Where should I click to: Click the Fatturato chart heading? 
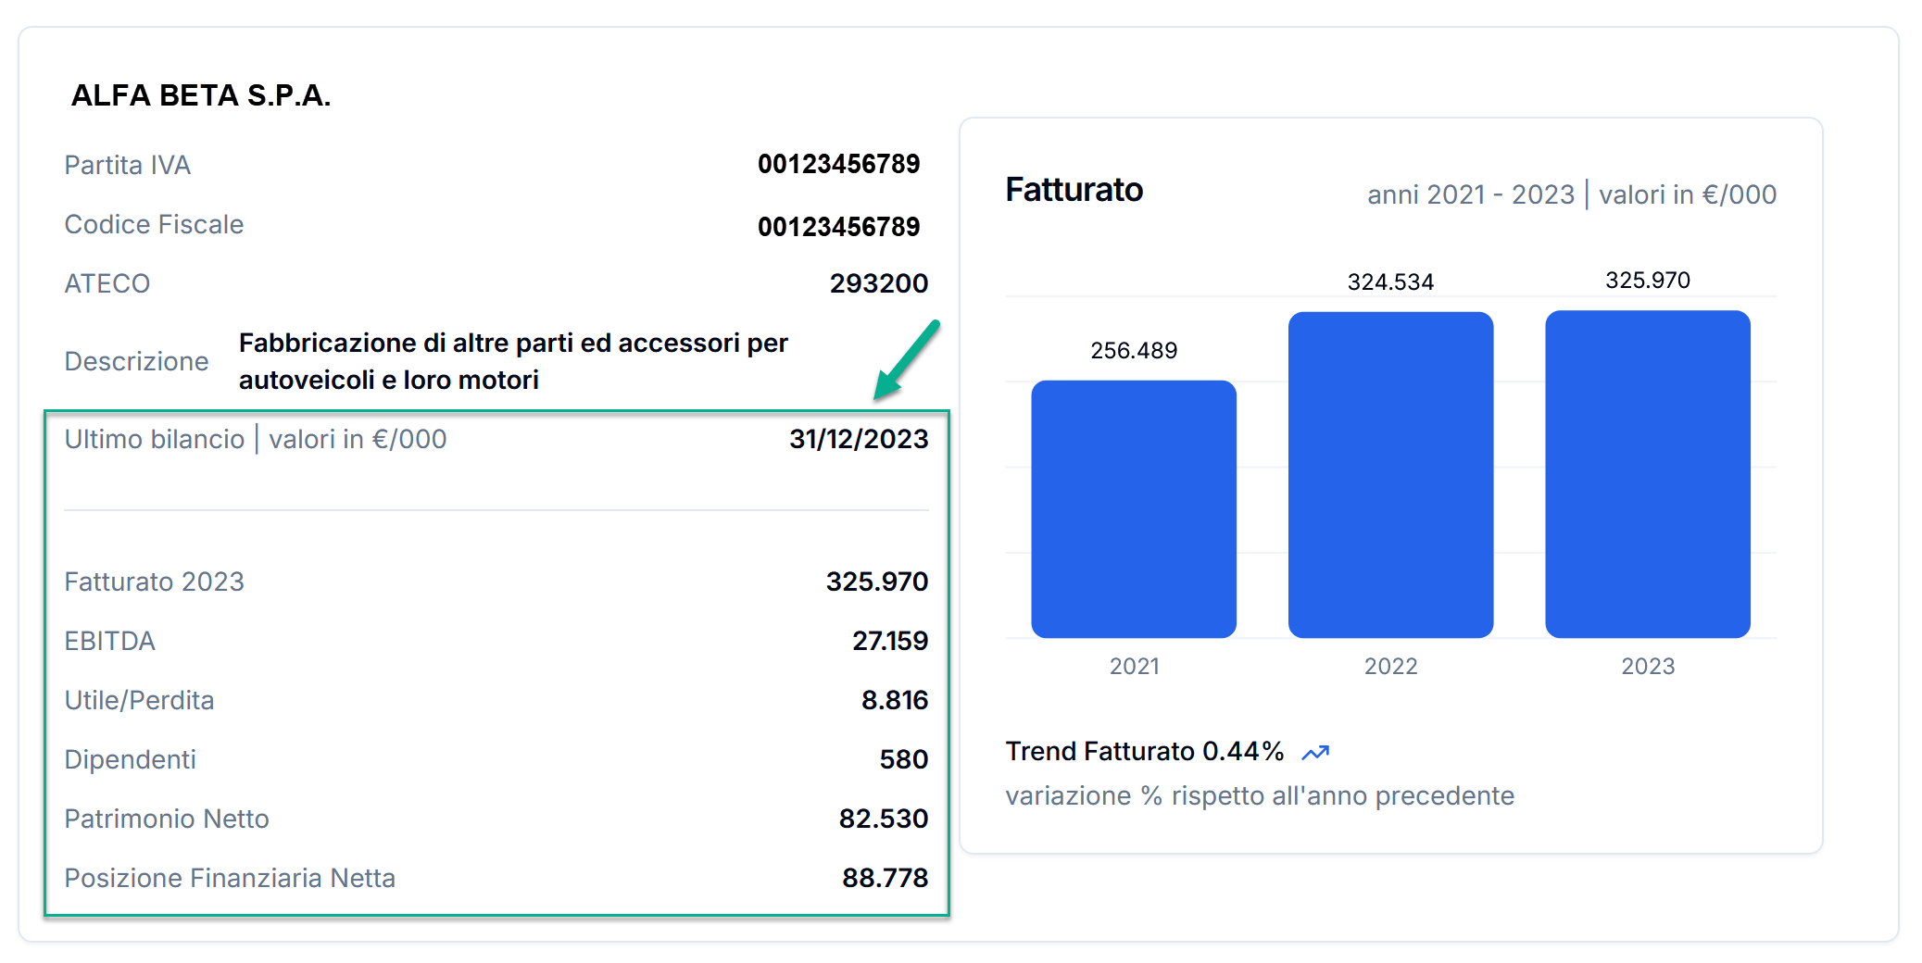(x=1074, y=190)
